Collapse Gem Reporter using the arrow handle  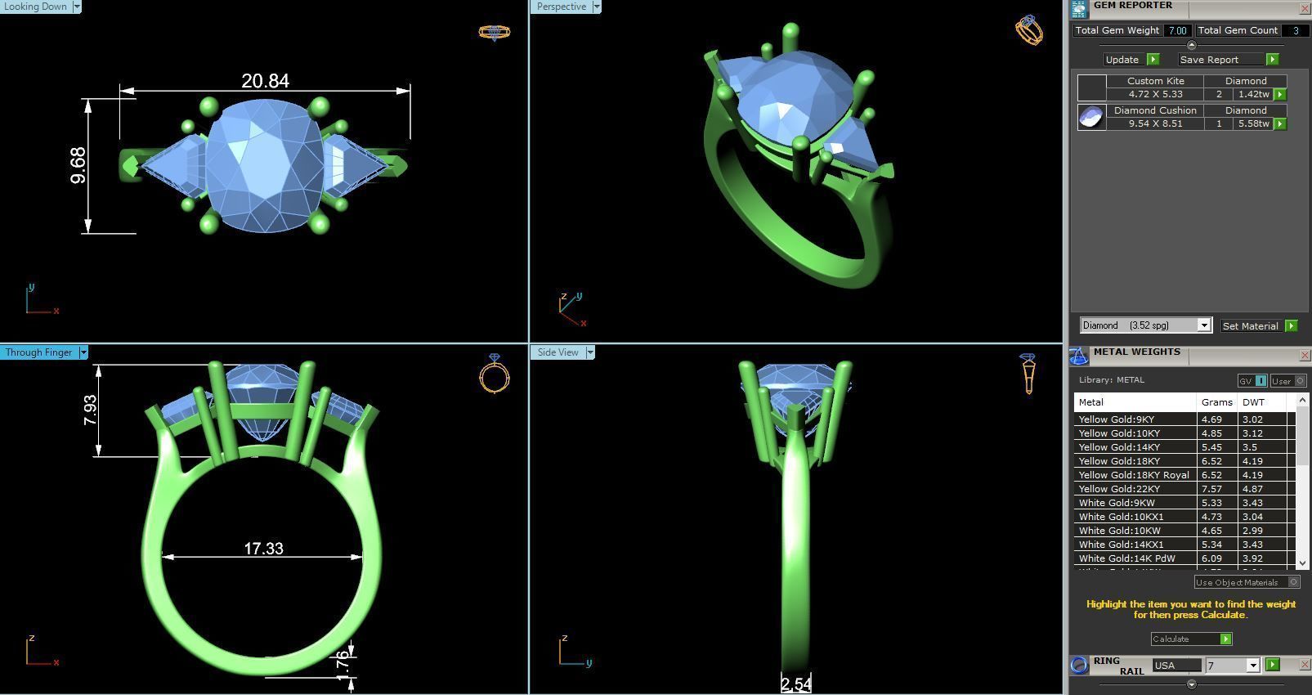[x=1191, y=46]
